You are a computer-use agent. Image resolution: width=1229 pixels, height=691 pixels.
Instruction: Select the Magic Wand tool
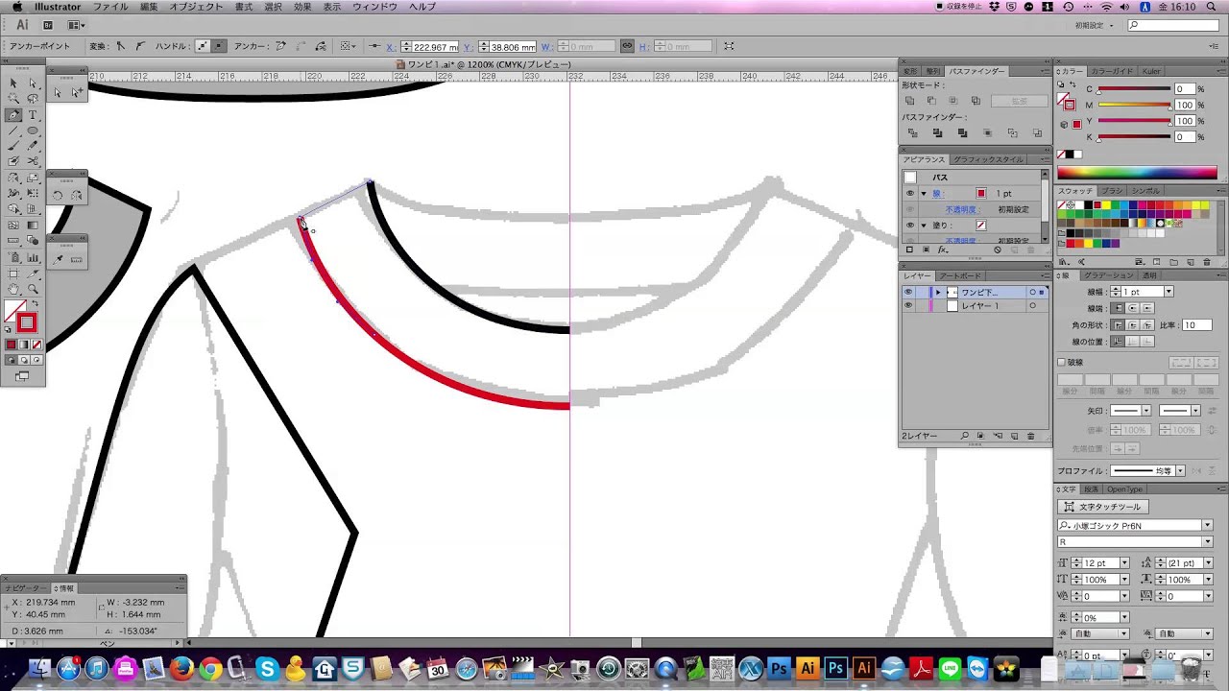(x=13, y=99)
